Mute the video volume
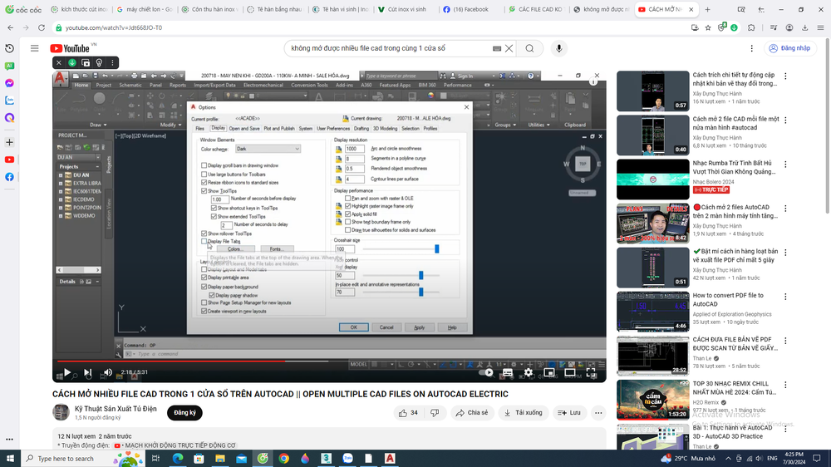 tap(108, 372)
